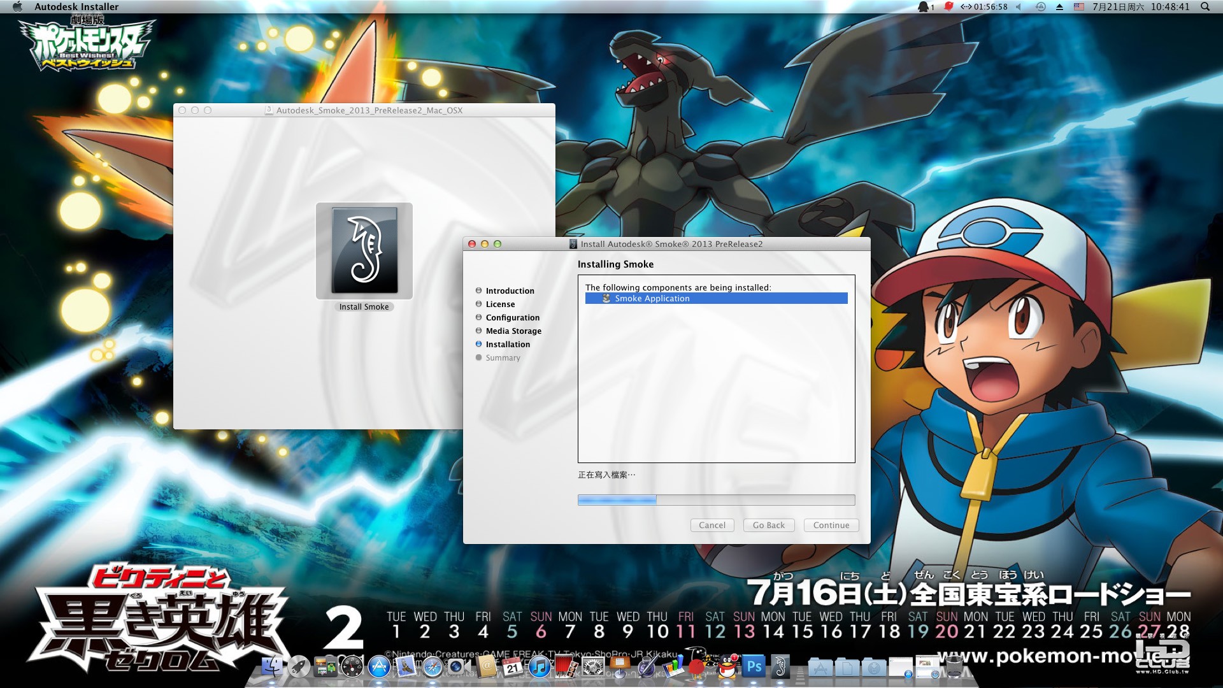Image resolution: width=1223 pixels, height=688 pixels.
Task: Click the QQ penguin menu bar icon
Action: pyautogui.click(x=924, y=6)
